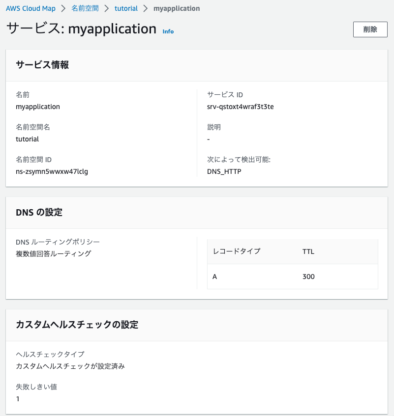Click the breadcrumb chevron after tutorial
This screenshot has height=416, width=394.
point(145,8)
